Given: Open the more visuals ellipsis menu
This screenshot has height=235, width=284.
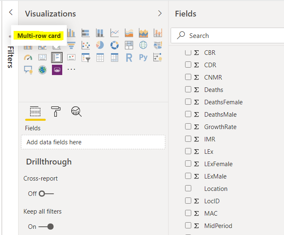Looking at the screenshot, I should click(71, 69).
